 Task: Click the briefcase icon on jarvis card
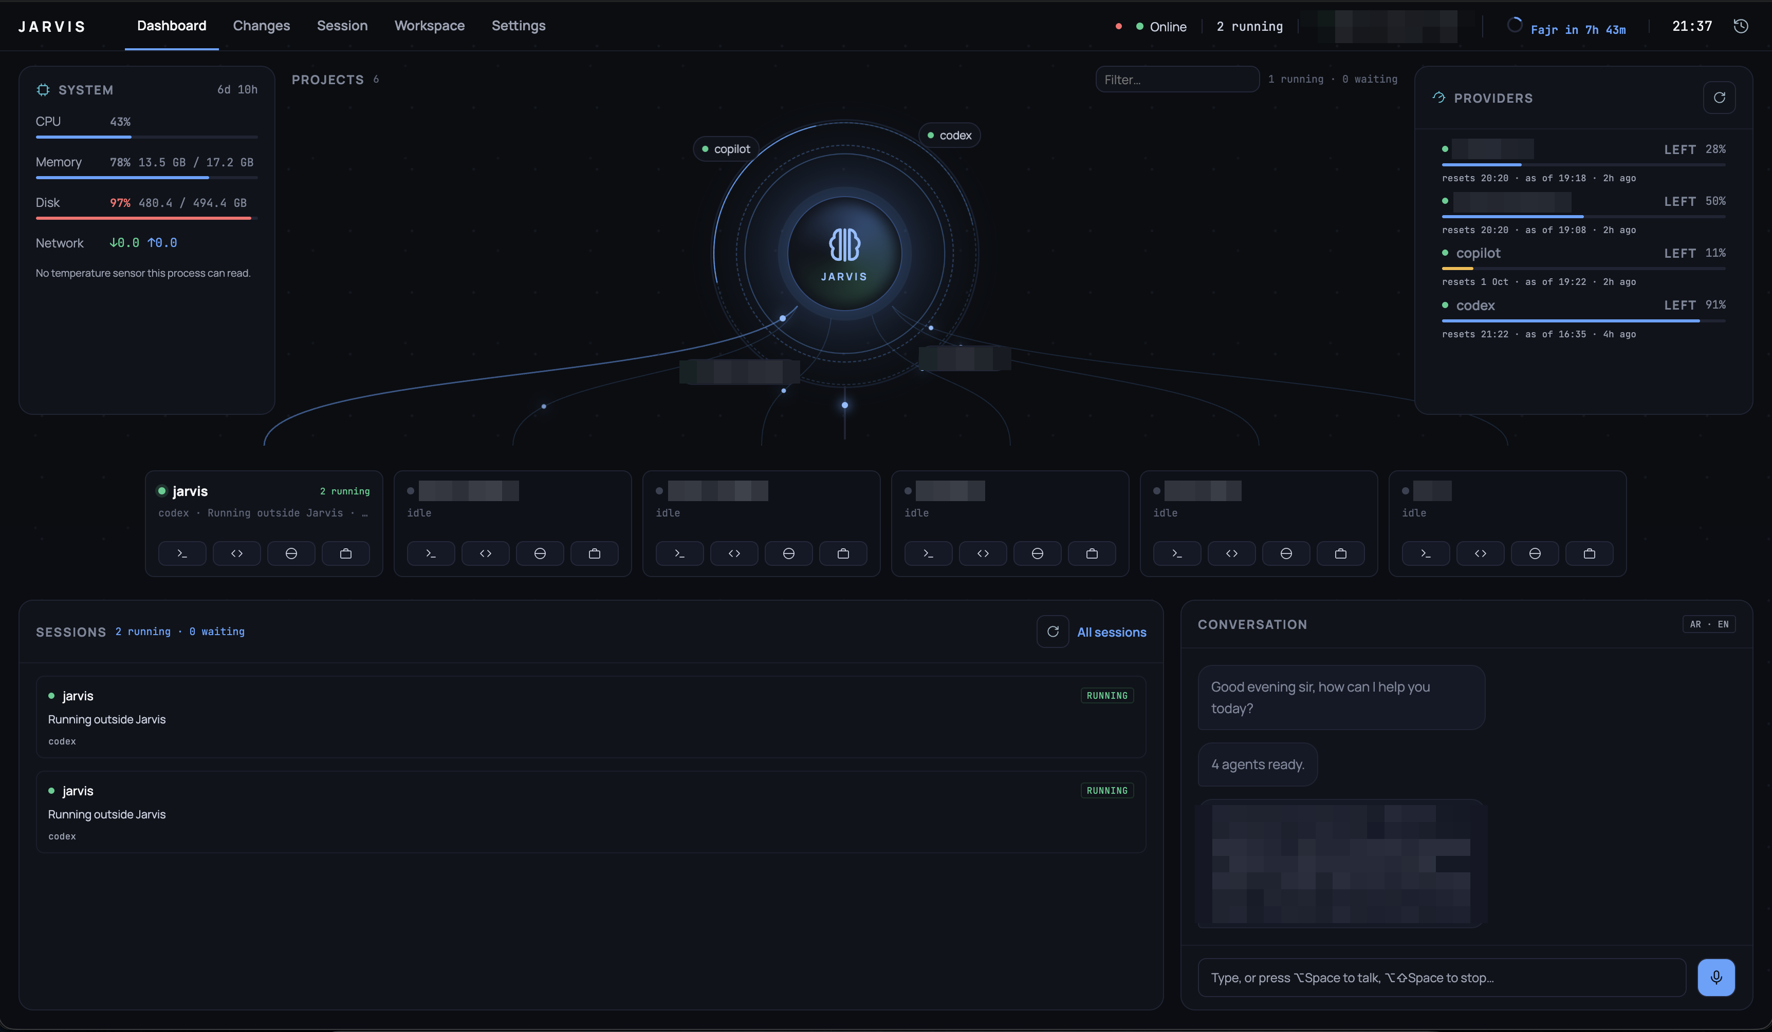pos(346,553)
